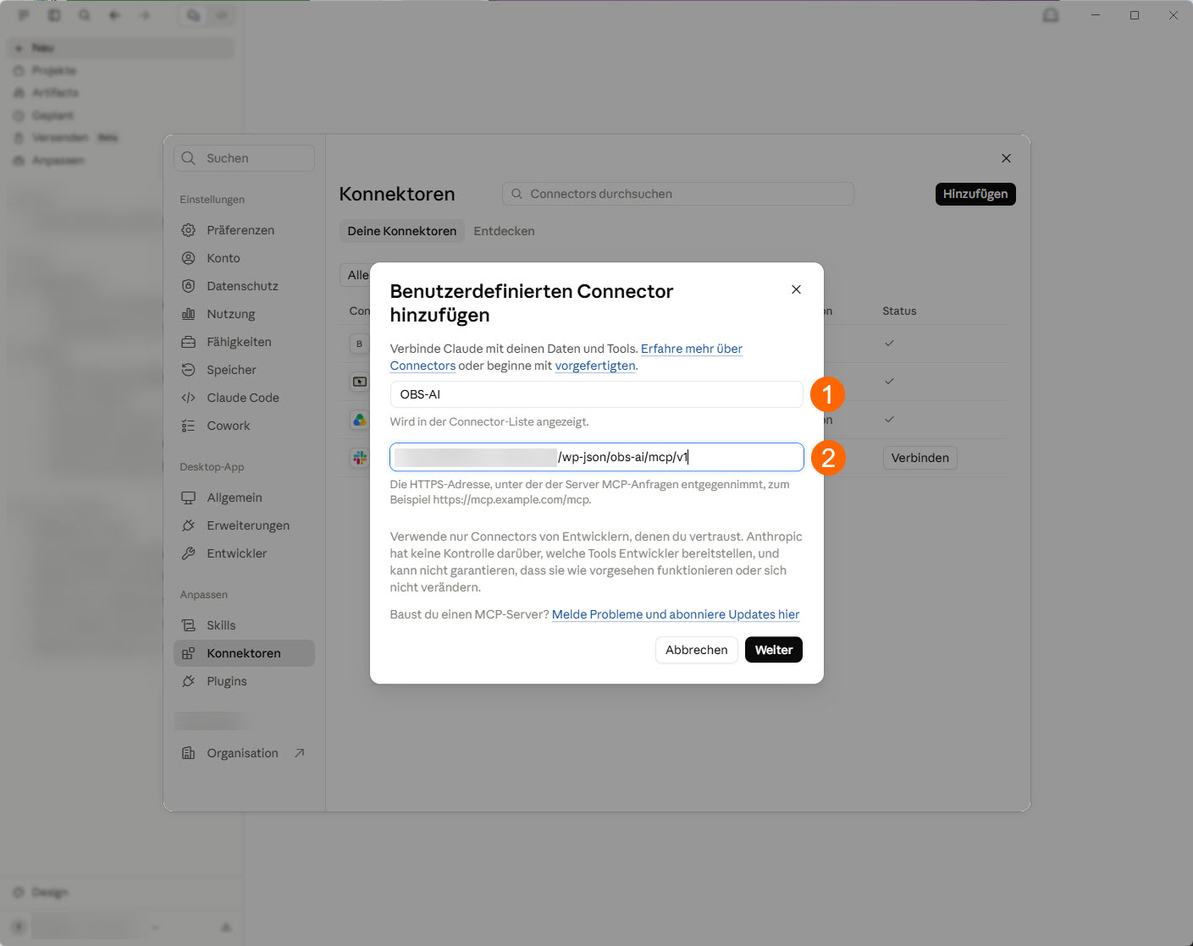Click the Weiter button in the dialog
Image resolution: width=1193 pixels, height=946 pixels.
coord(774,650)
